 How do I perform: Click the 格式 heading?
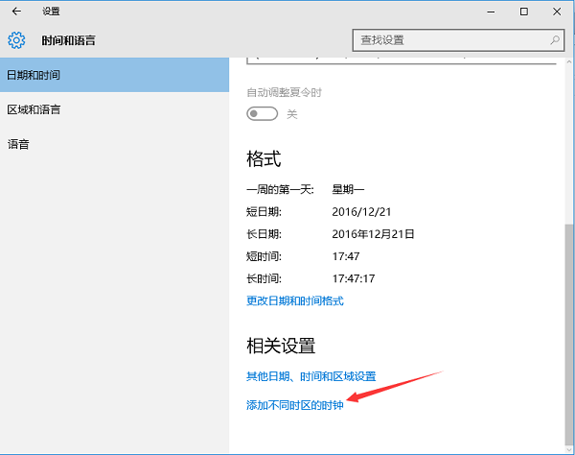point(264,158)
